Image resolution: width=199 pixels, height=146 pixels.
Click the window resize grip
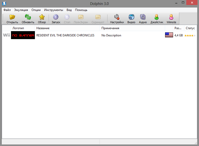pos(196,143)
